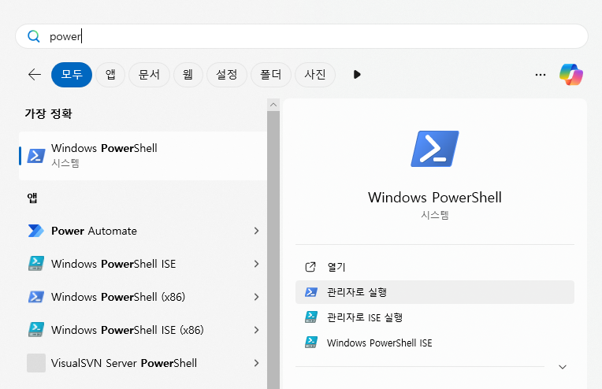Select the 폴더 filter tab
Image resolution: width=602 pixels, height=389 pixels.
point(271,75)
